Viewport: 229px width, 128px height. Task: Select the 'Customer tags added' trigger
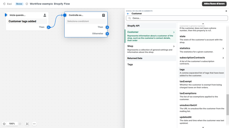coord(27,21)
